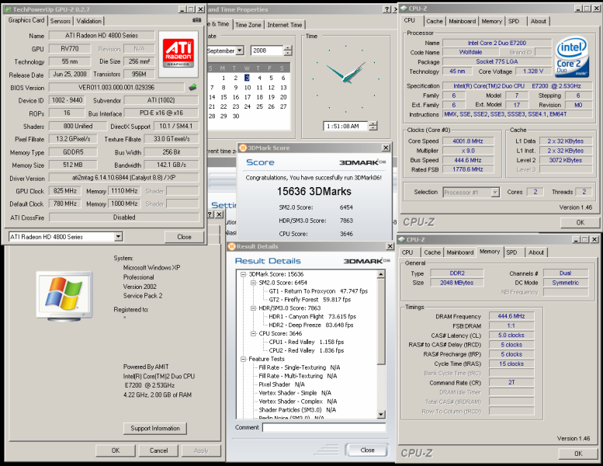This screenshot has height=466, width=603.
Task: Click the Result Details title bar icon
Action: click(232, 246)
